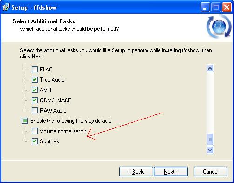This screenshot has height=183, width=234.
Task: Toggle the QDM2, MACE checkbox
Action: pos(34,100)
